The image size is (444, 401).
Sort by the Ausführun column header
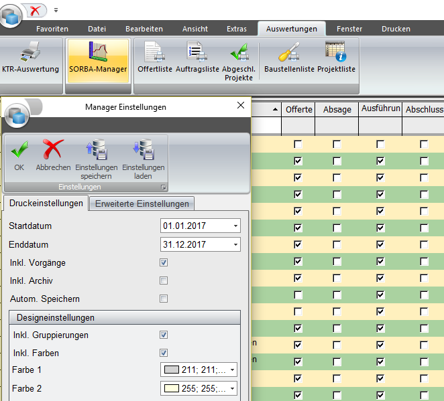coord(380,109)
